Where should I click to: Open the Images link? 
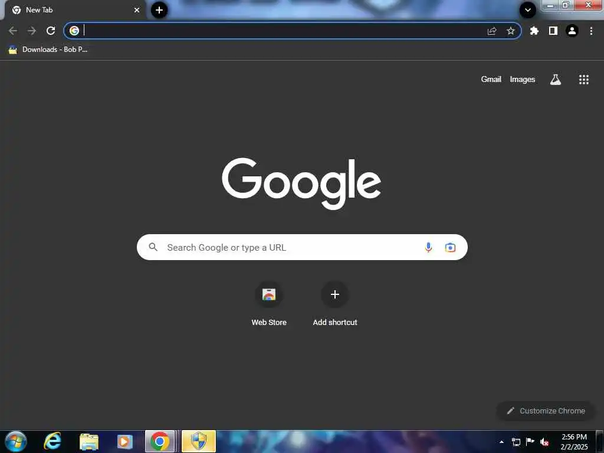(x=523, y=80)
